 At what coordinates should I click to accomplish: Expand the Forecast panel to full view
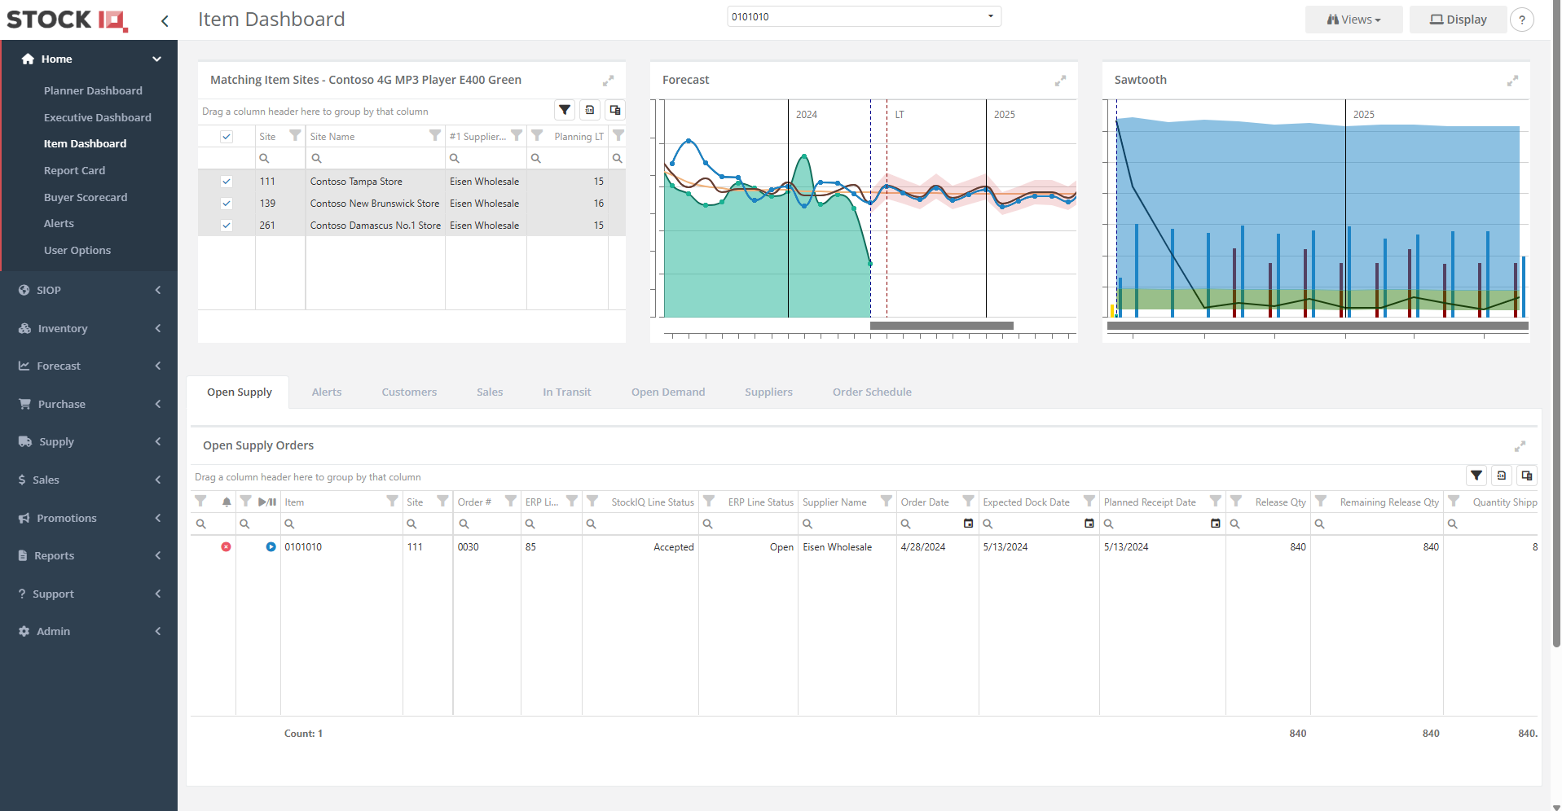pos(1060,81)
